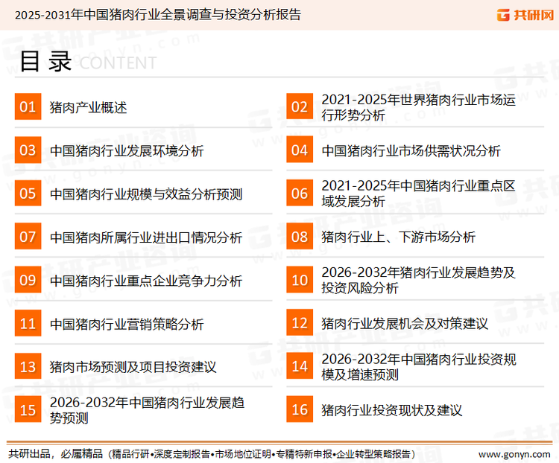This screenshot has height=463, width=559.
Task: Open chapter 中国猪肉行业市场供需状况分析
Action: coord(411,150)
